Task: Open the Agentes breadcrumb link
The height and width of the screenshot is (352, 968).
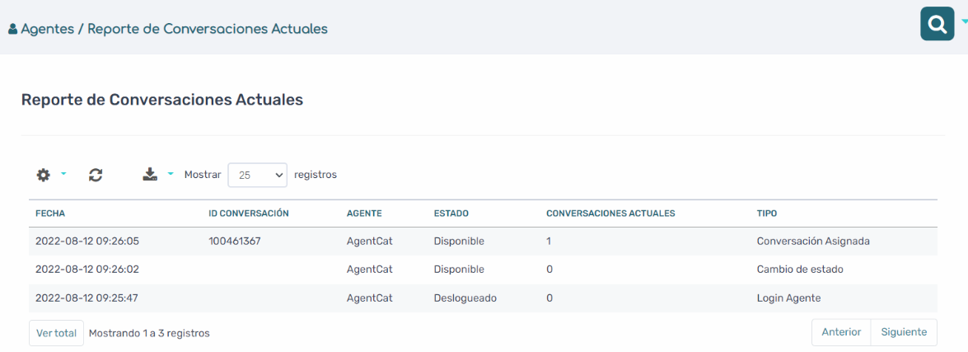Action: pyautogui.click(x=47, y=28)
